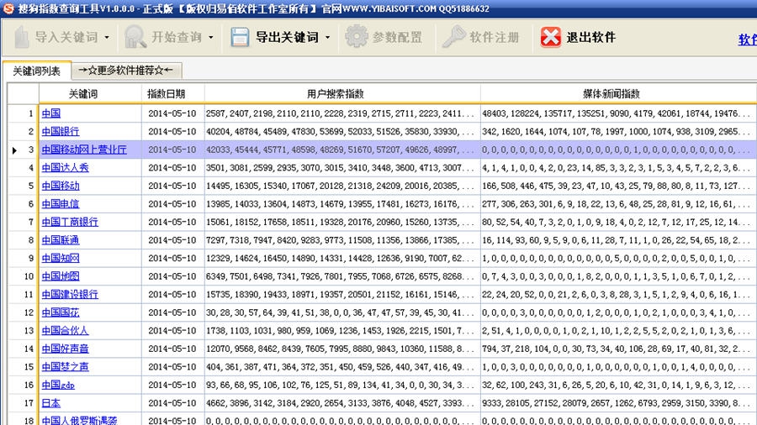The height and width of the screenshot is (425, 757).
Task: Click the Sogou app icon in title bar
Action: 8,8
